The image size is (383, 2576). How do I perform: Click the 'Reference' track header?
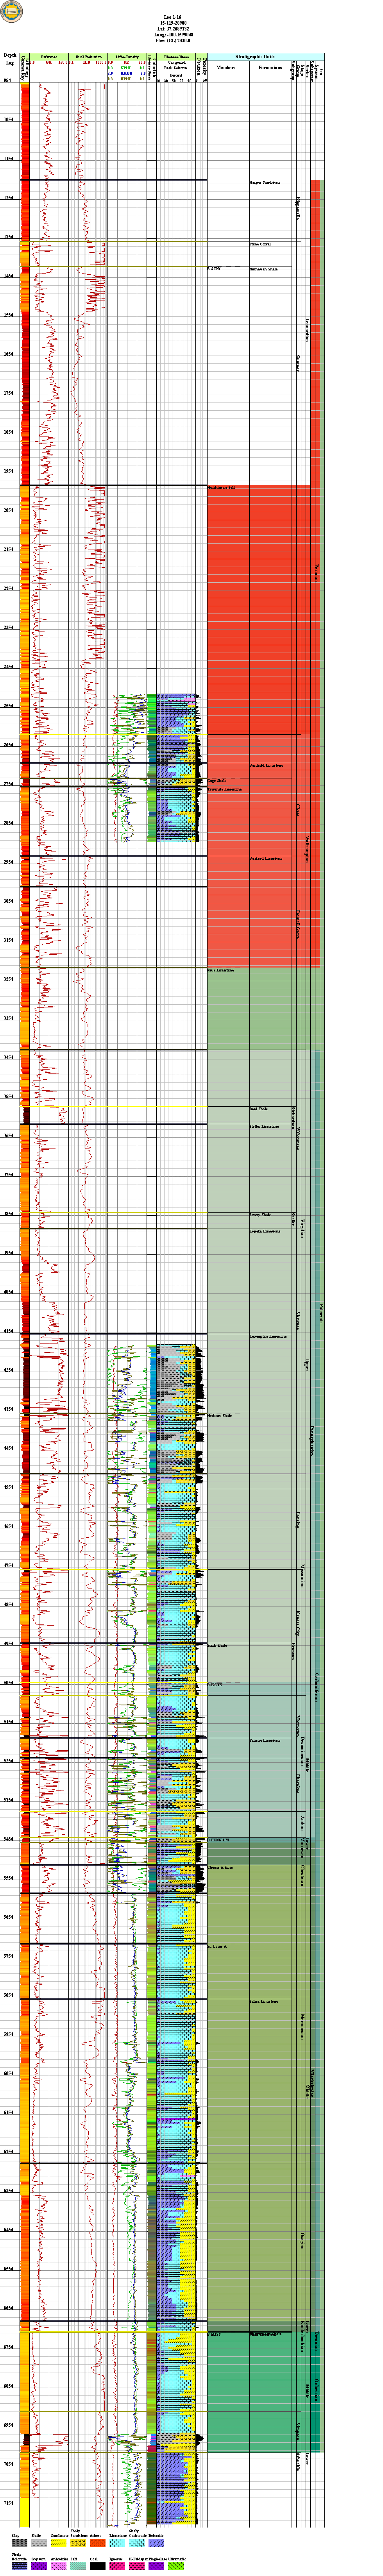pyautogui.click(x=49, y=58)
